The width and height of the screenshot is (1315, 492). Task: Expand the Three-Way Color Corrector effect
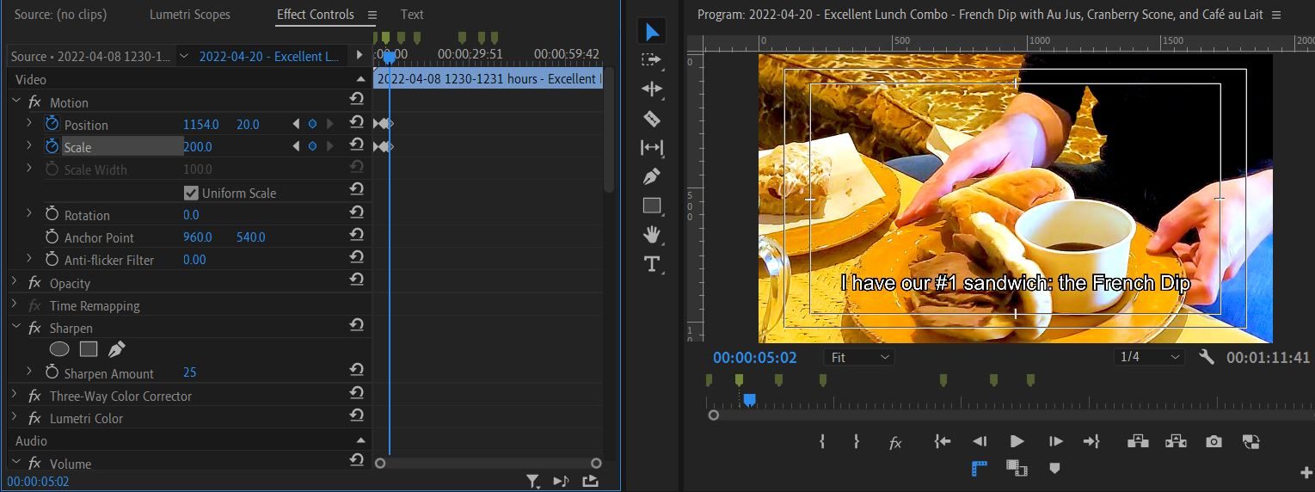(15, 395)
